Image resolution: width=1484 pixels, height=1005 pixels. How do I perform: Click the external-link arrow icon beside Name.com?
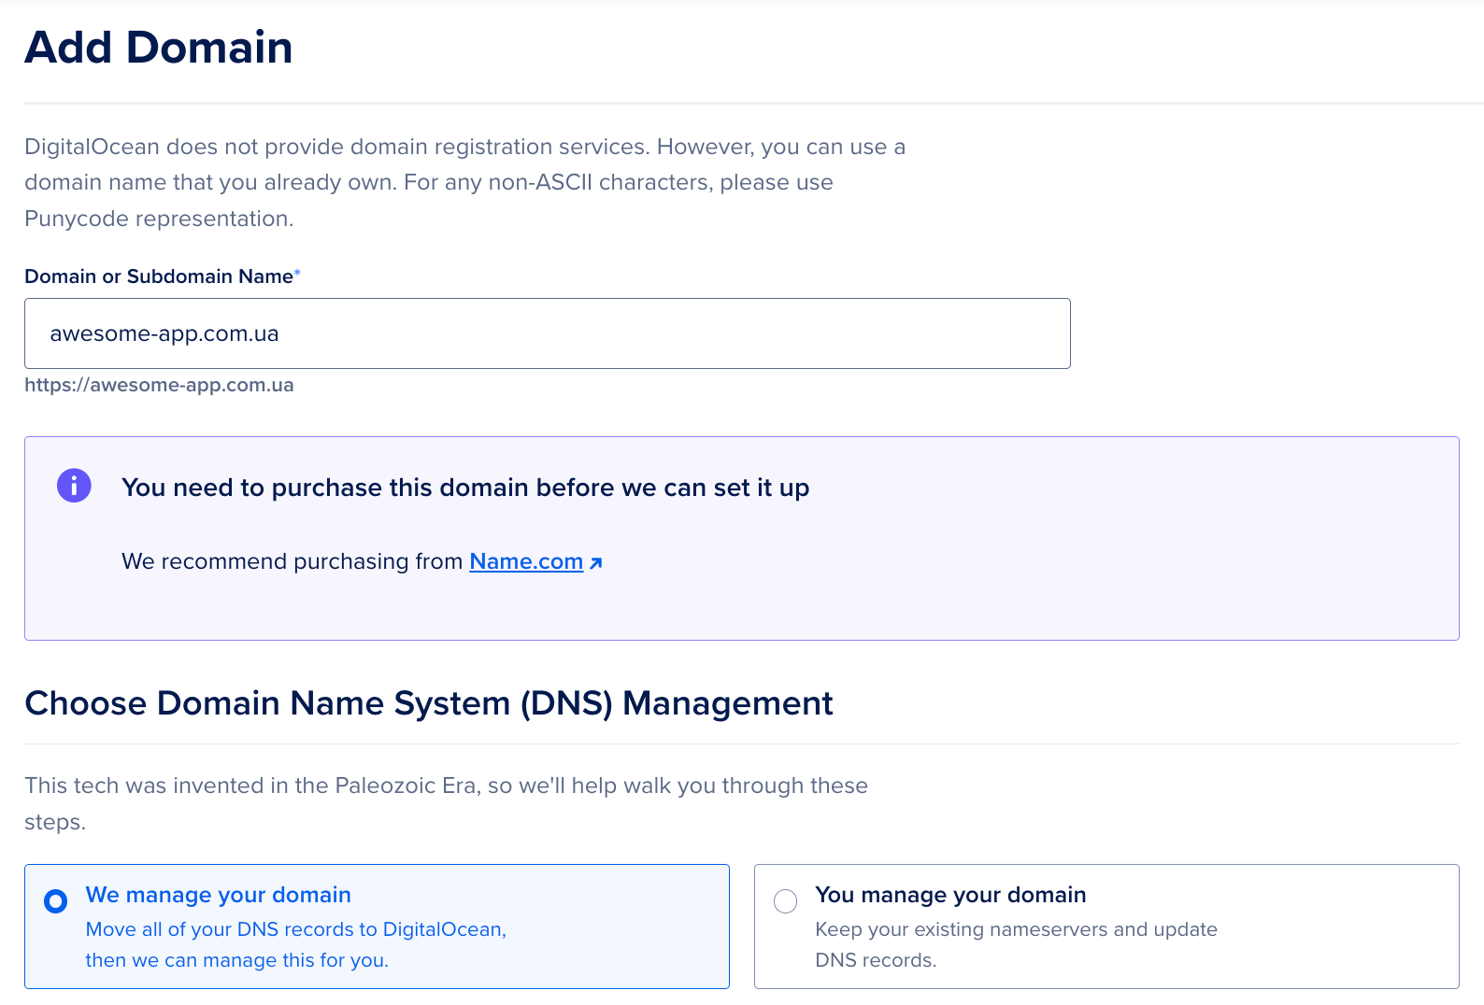[x=596, y=562]
